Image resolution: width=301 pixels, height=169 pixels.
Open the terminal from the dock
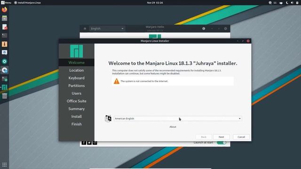click(x=4, y=36)
